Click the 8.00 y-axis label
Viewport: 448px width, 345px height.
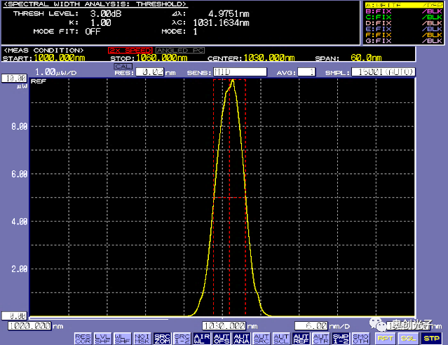(19, 126)
